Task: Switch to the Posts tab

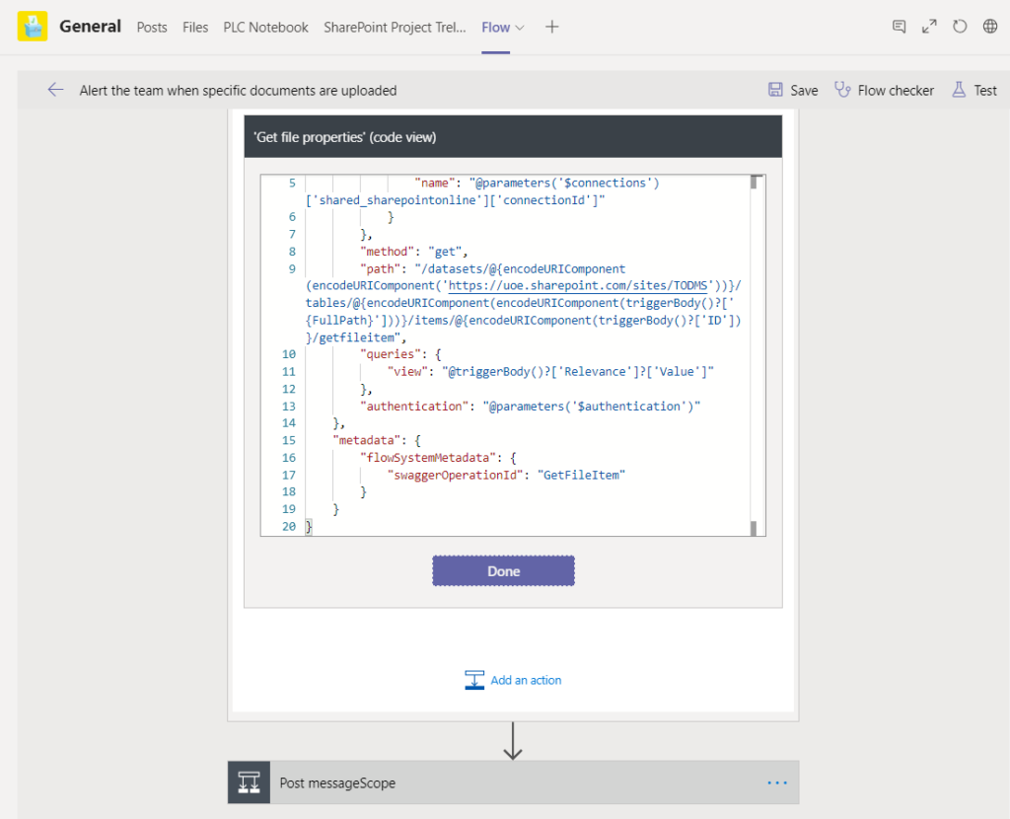Action: [x=152, y=28]
